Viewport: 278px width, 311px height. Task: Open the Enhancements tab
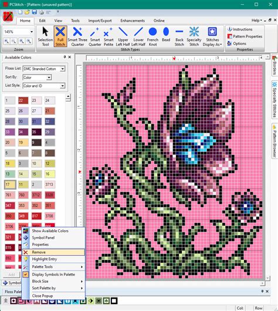pyautogui.click(x=133, y=21)
